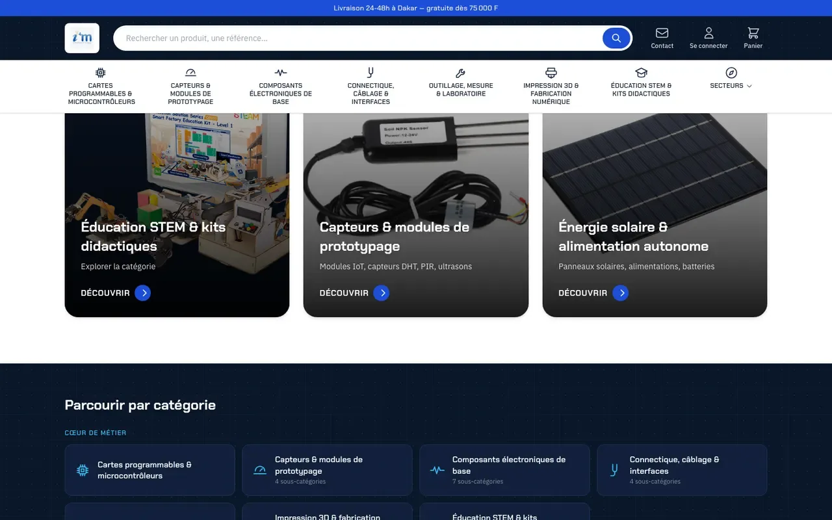
Task: Open Composants électroniques de base menu label
Action: tap(281, 94)
